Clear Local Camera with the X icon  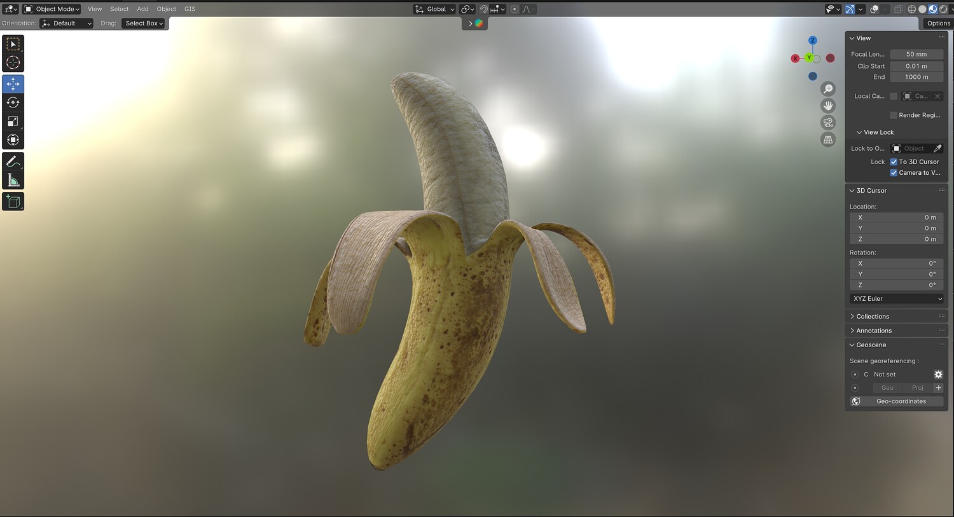[x=937, y=96]
